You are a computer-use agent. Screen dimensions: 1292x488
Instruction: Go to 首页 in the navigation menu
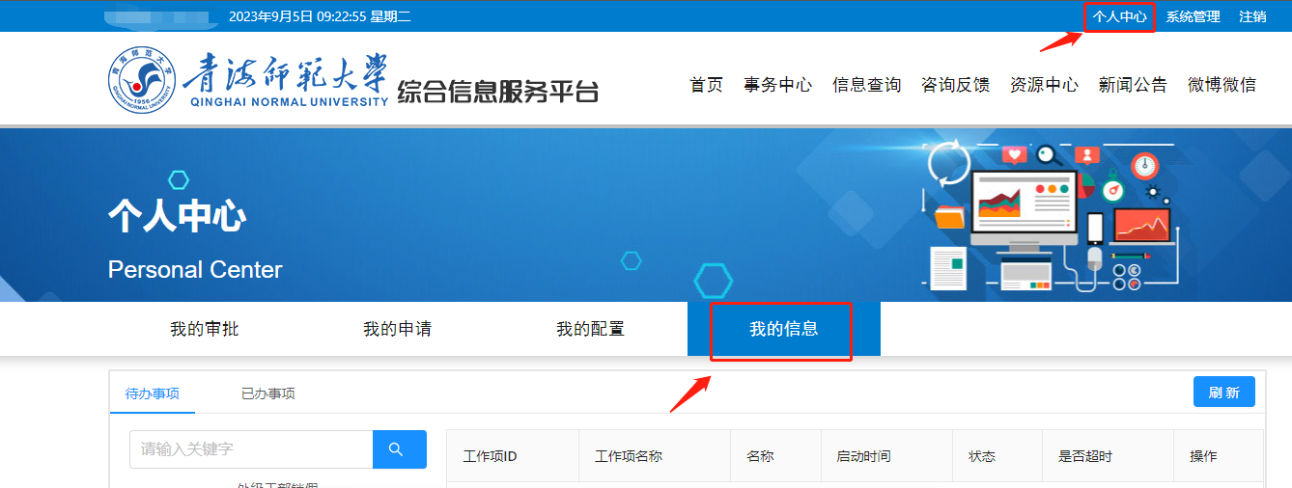tap(706, 85)
